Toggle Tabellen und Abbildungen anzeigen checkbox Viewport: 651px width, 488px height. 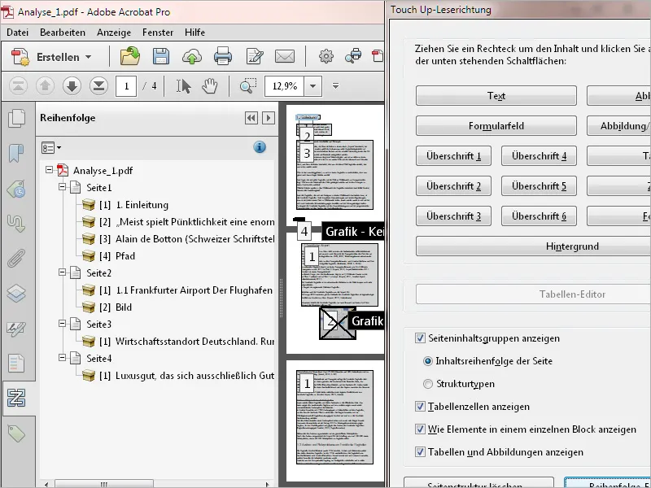tap(420, 452)
